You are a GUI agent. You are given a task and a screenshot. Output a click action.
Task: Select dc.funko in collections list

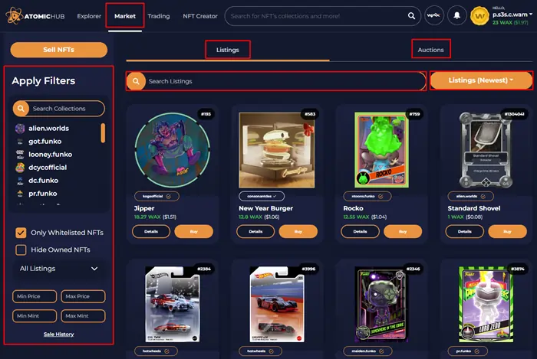43,181
